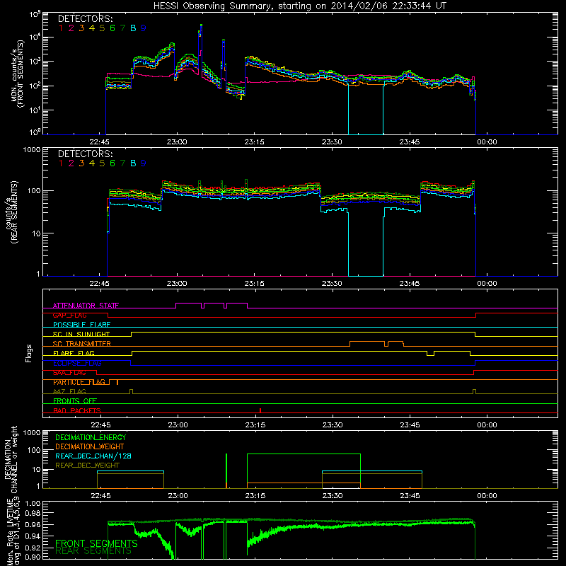Click the PARTICLE_FLAG label
This screenshot has height=566, width=566.
[79, 382]
